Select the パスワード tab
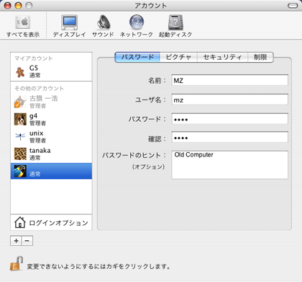The width and height of the screenshot is (302, 282). tap(137, 57)
